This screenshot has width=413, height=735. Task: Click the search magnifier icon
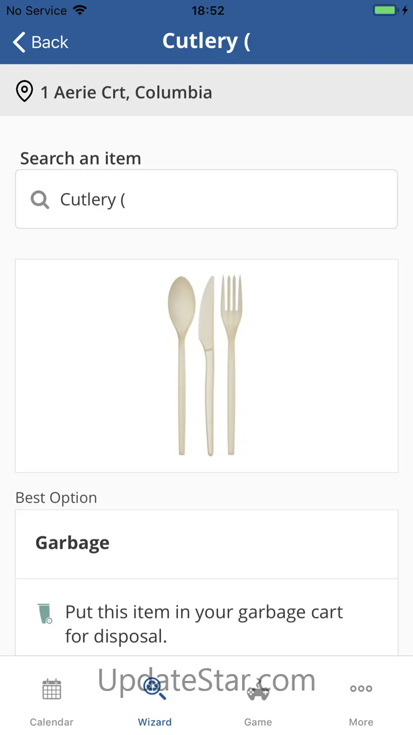40,200
